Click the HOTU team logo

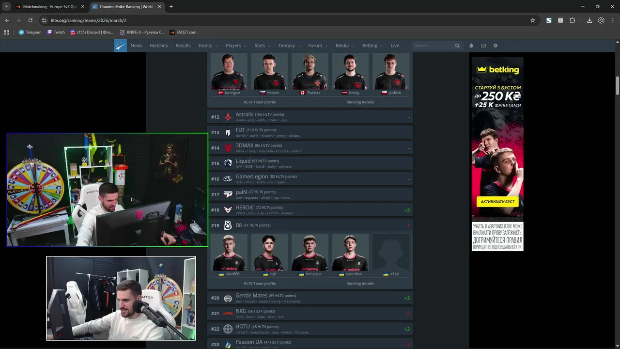228,329
